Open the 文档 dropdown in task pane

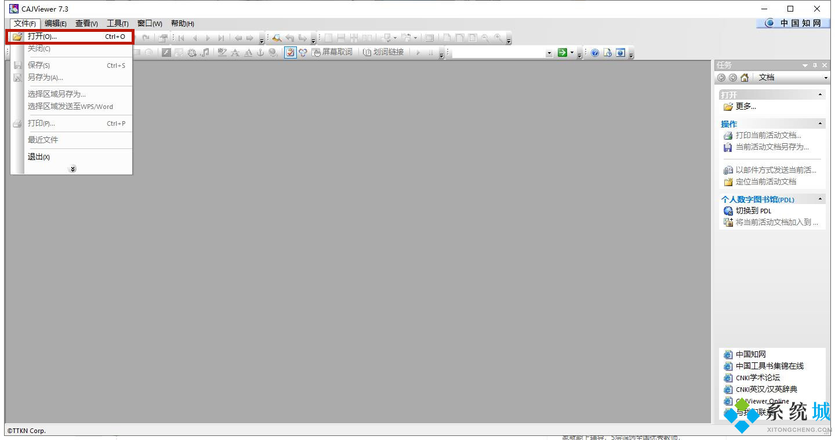(825, 78)
